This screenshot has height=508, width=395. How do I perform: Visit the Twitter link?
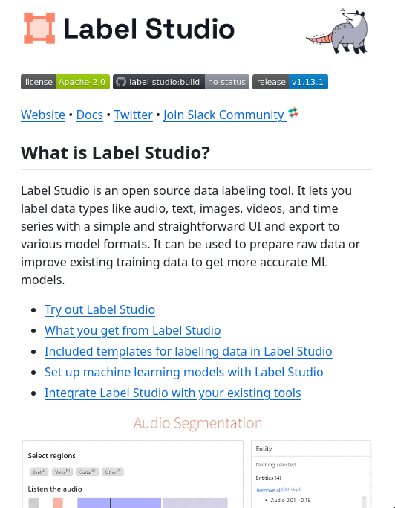point(134,115)
